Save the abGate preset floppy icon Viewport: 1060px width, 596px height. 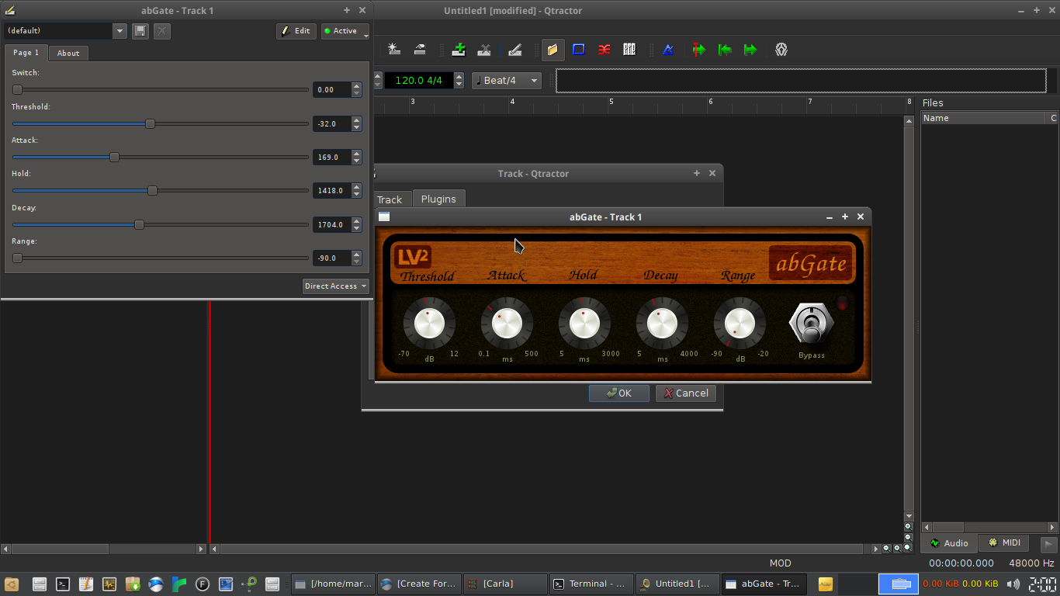pos(140,31)
